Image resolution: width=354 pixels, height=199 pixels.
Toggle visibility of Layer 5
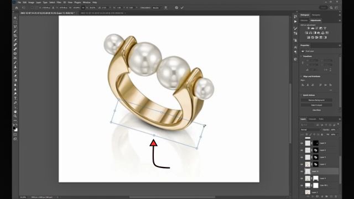pyautogui.click(x=301, y=157)
